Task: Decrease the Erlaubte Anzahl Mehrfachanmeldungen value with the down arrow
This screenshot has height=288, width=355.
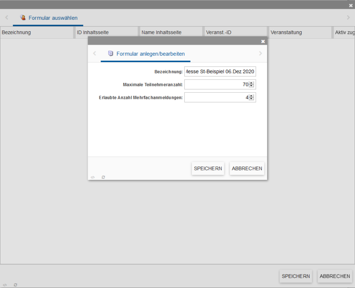Action: 251,99
